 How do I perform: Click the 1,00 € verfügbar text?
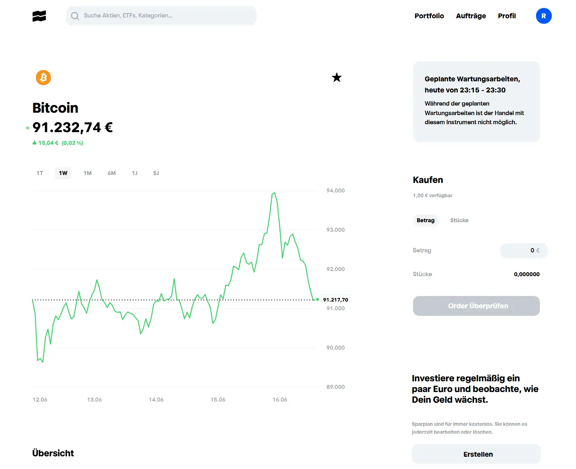(432, 196)
